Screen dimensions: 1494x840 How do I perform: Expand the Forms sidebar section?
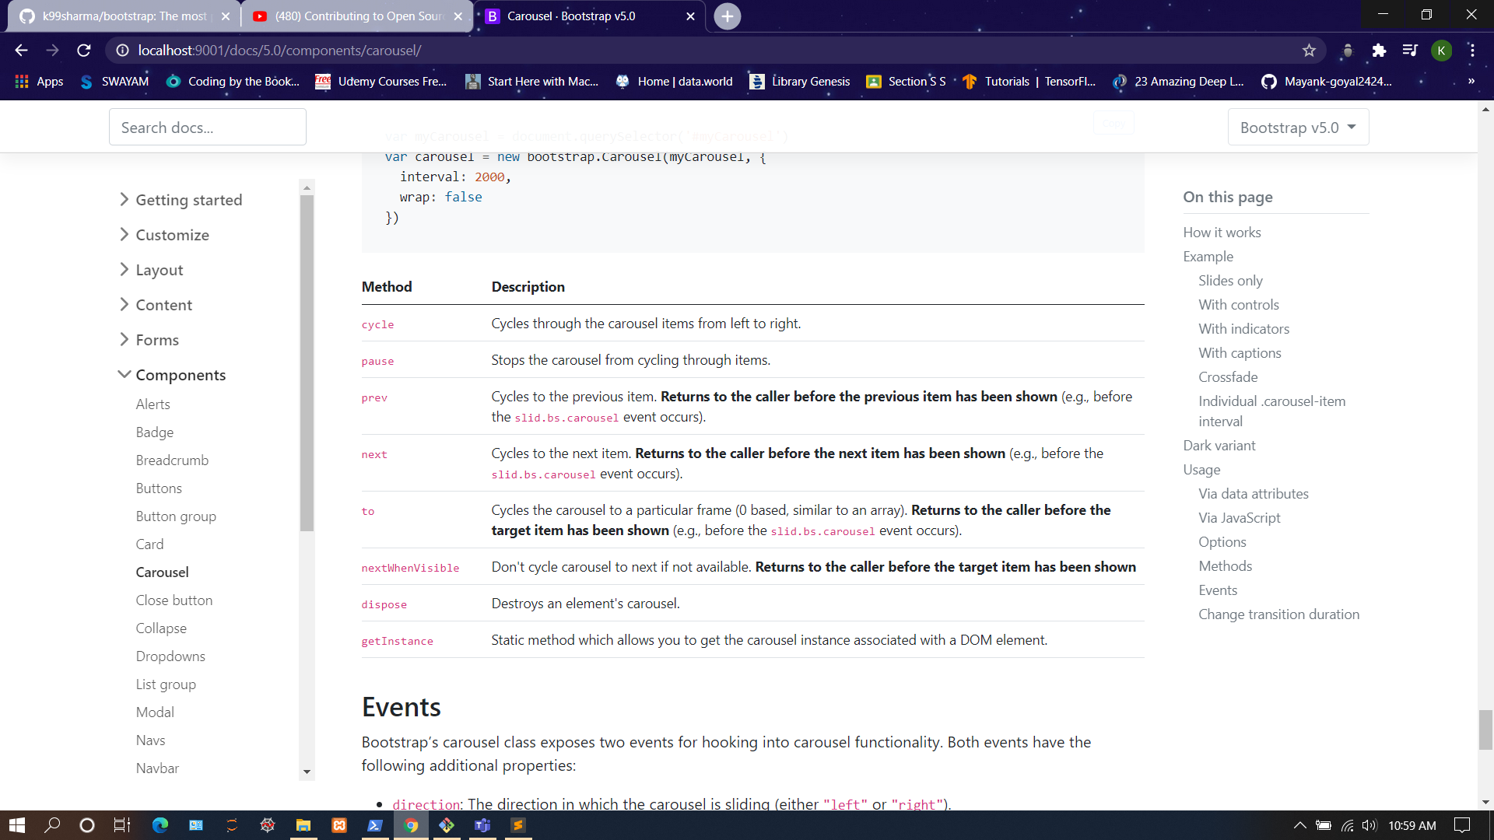click(156, 340)
